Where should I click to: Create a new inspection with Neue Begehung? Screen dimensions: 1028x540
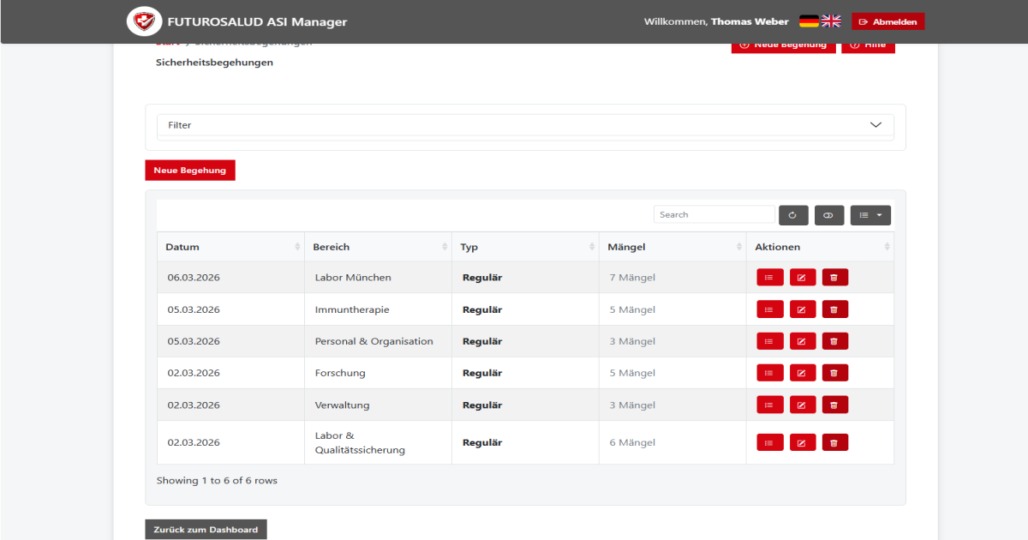pyautogui.click(x=189, y=170)
